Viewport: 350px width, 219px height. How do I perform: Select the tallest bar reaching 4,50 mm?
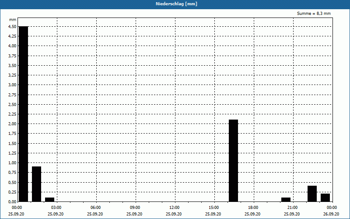24,114
